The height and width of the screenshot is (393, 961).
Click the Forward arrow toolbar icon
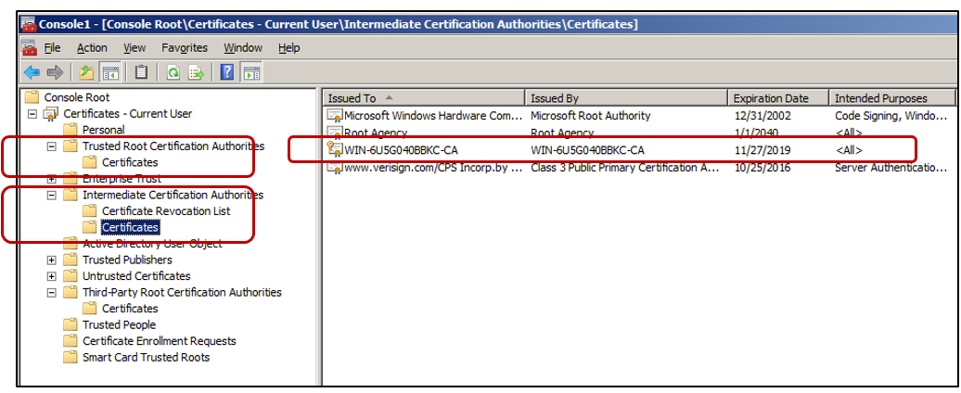click(55, 72)
